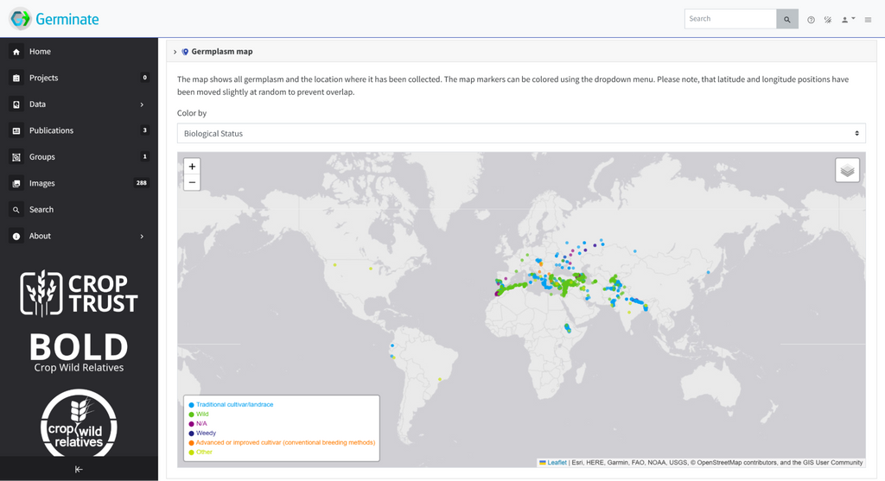This screenshot has height=481, width=885.
Task: Open the Color by Biological Status dropdown
Action: coord(521,134)
